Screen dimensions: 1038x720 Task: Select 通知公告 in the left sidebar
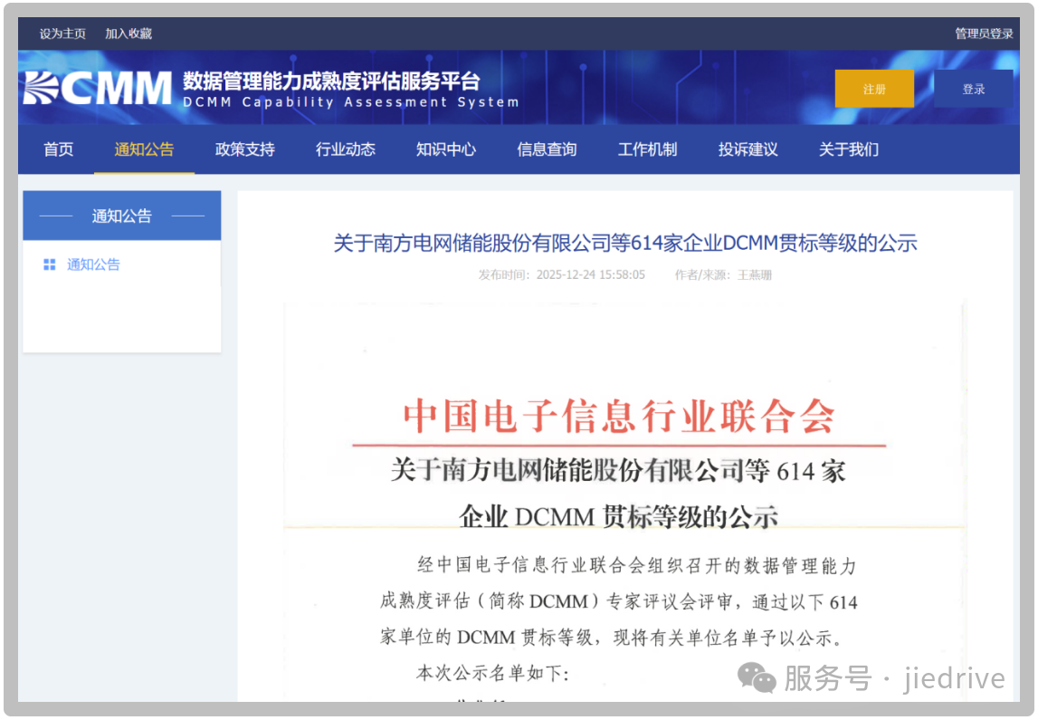tap(93, 264)
